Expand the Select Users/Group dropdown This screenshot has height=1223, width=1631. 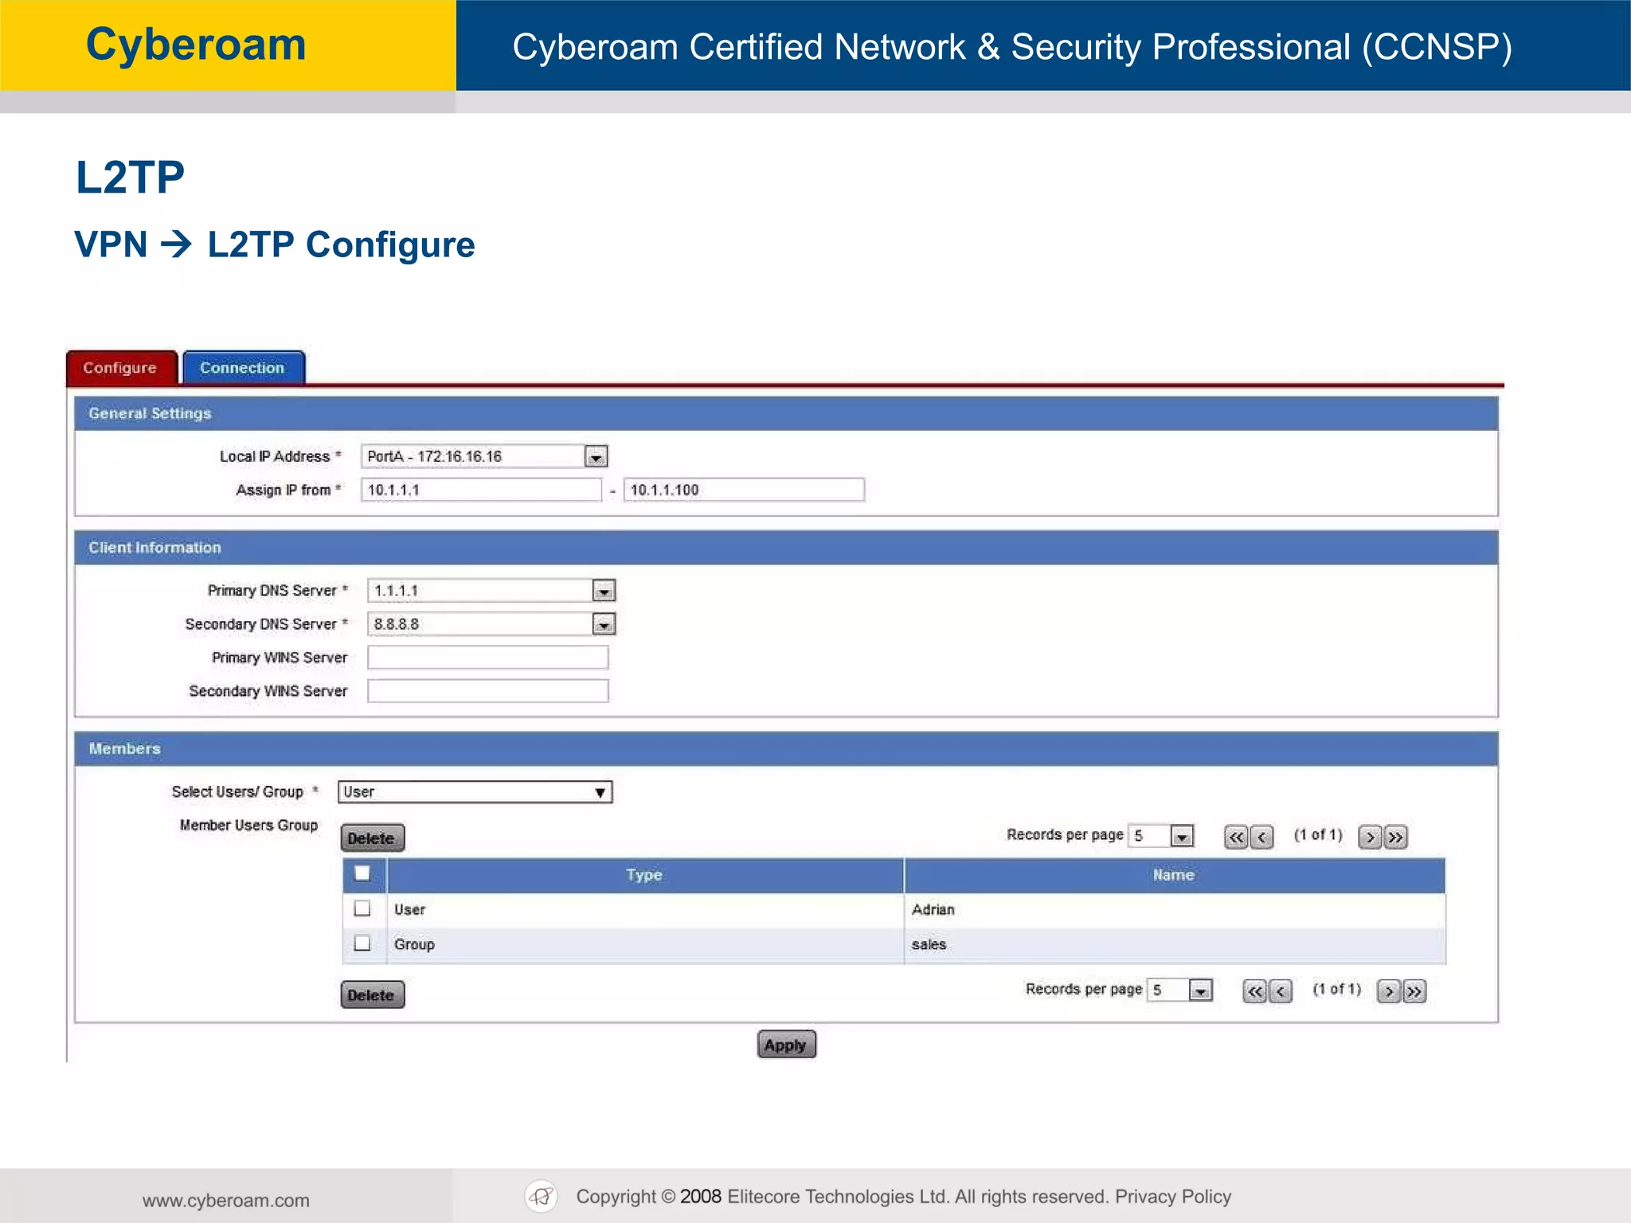tap(475, 791)
